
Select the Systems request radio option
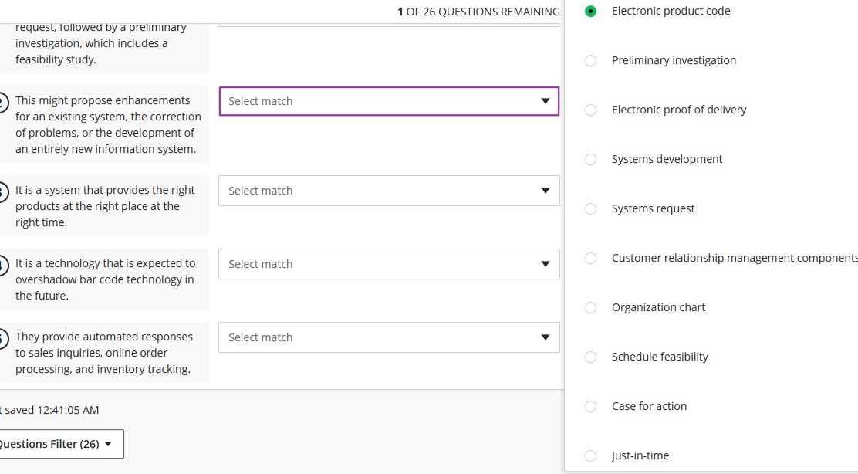tap(590, 209)
